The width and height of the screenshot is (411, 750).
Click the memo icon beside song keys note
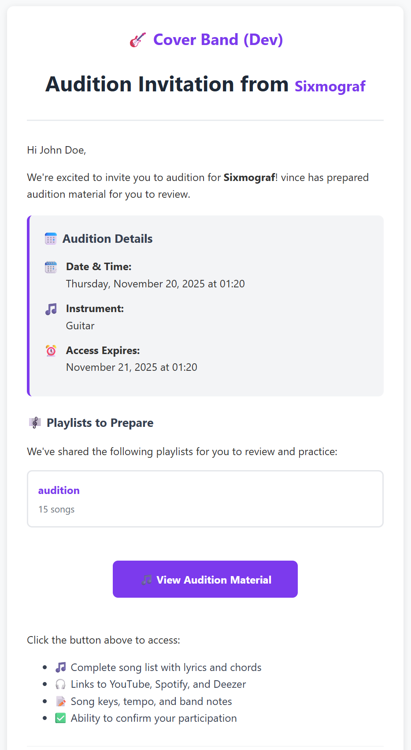click(x=61, y=701)
